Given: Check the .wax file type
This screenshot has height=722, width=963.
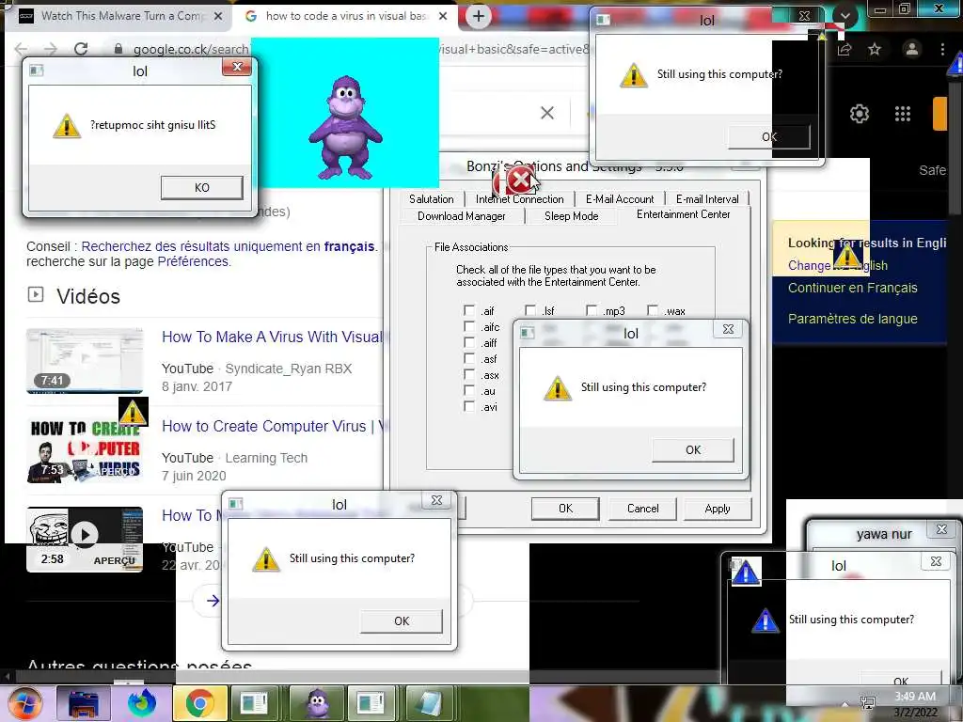Looking at the screenshot, I should pyautogui.click(x=653, y=310).
